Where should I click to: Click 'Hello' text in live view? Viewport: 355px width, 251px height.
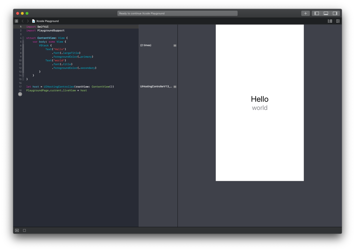click(x=260, y=99)
